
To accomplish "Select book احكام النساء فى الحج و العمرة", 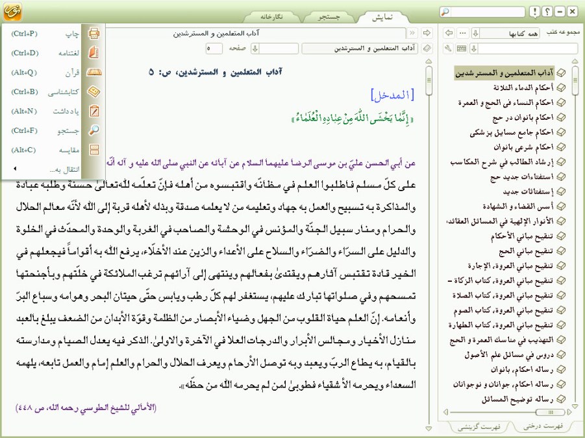I will (x=506, y=103).
